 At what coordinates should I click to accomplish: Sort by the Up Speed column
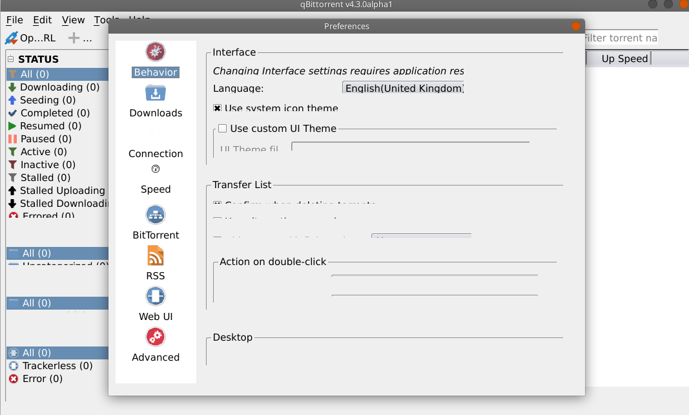pyautogui.click(x=624, y=59)
